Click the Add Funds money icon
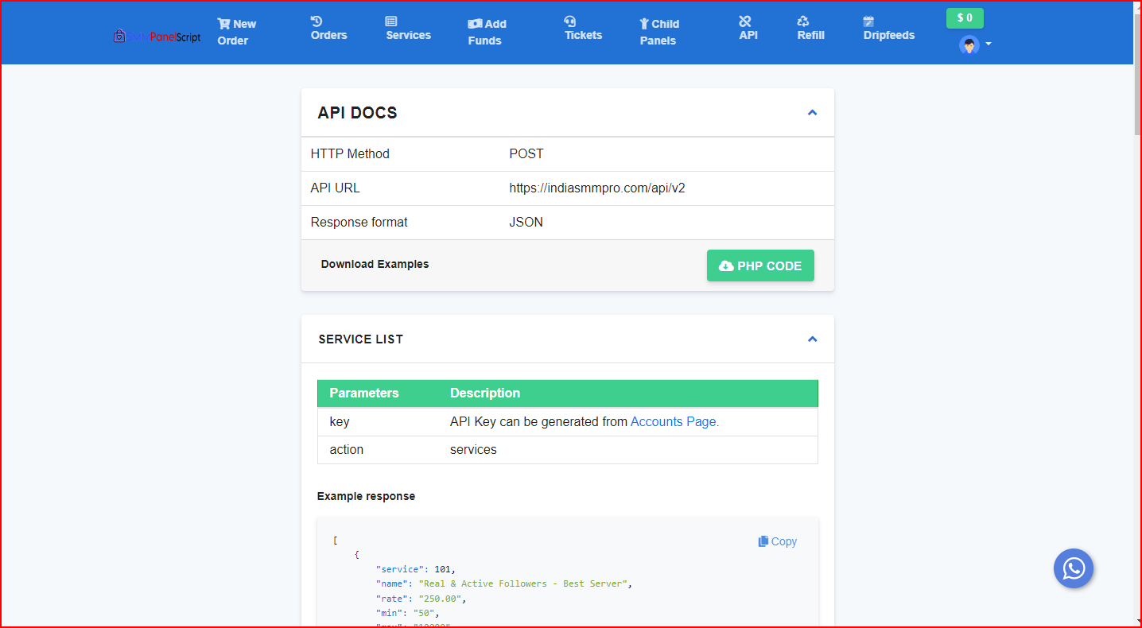Screen dimensions: 1142x628 475,24
